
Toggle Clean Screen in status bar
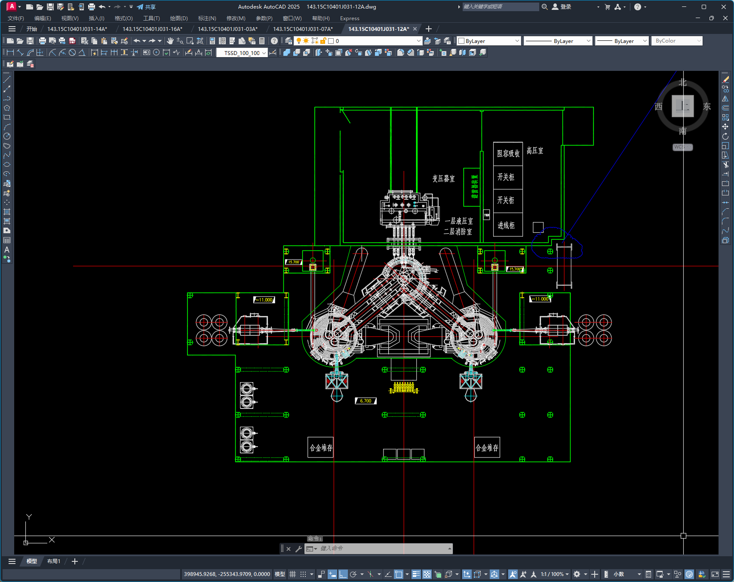(715, 574)
